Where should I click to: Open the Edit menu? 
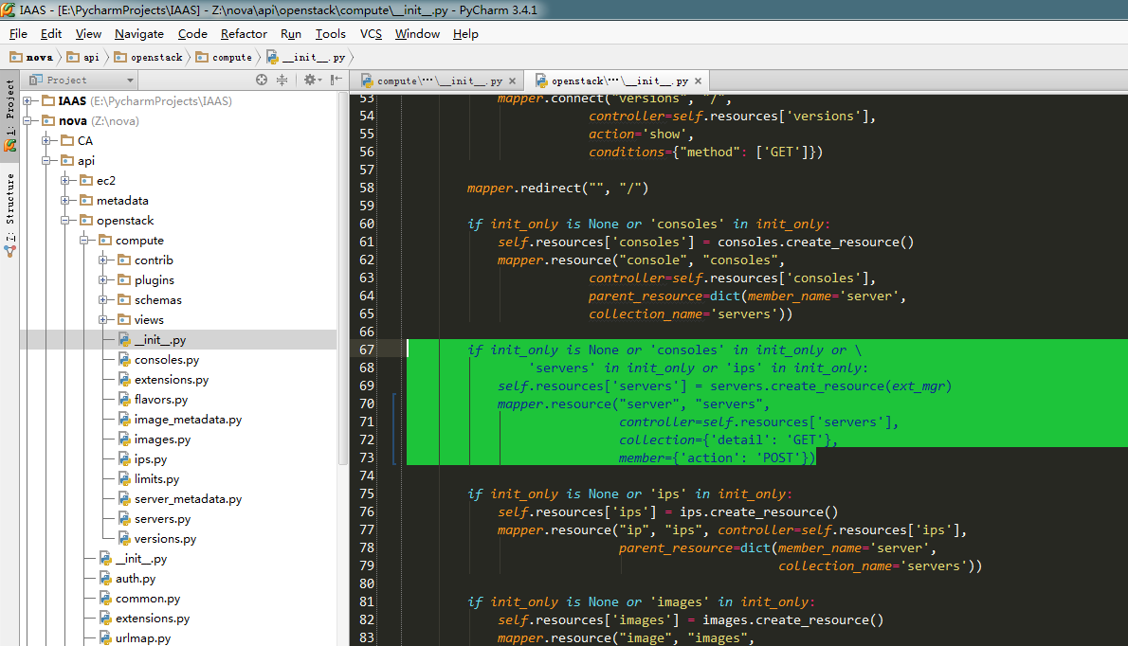pyautogui.click(x=51, y=34)
